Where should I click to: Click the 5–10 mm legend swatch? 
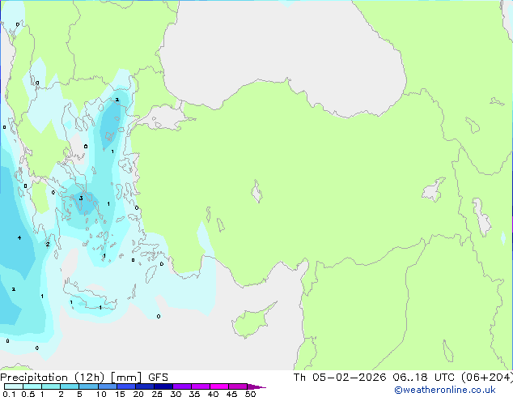[89, 386]
